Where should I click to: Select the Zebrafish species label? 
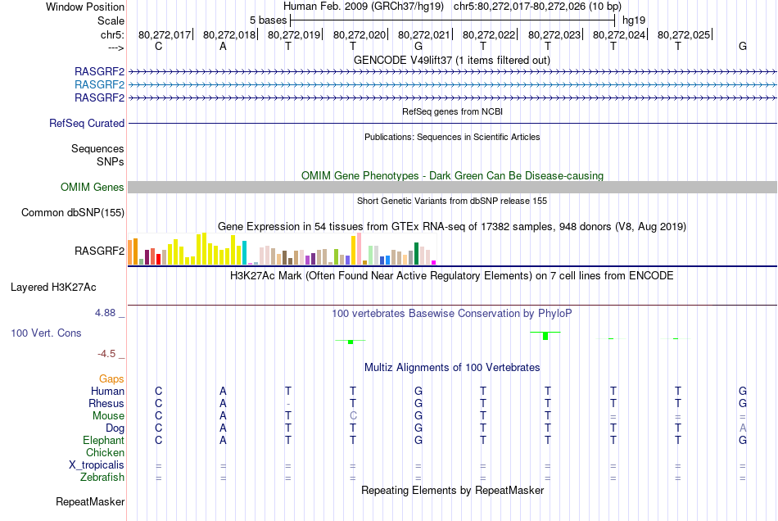coord(102,477)
